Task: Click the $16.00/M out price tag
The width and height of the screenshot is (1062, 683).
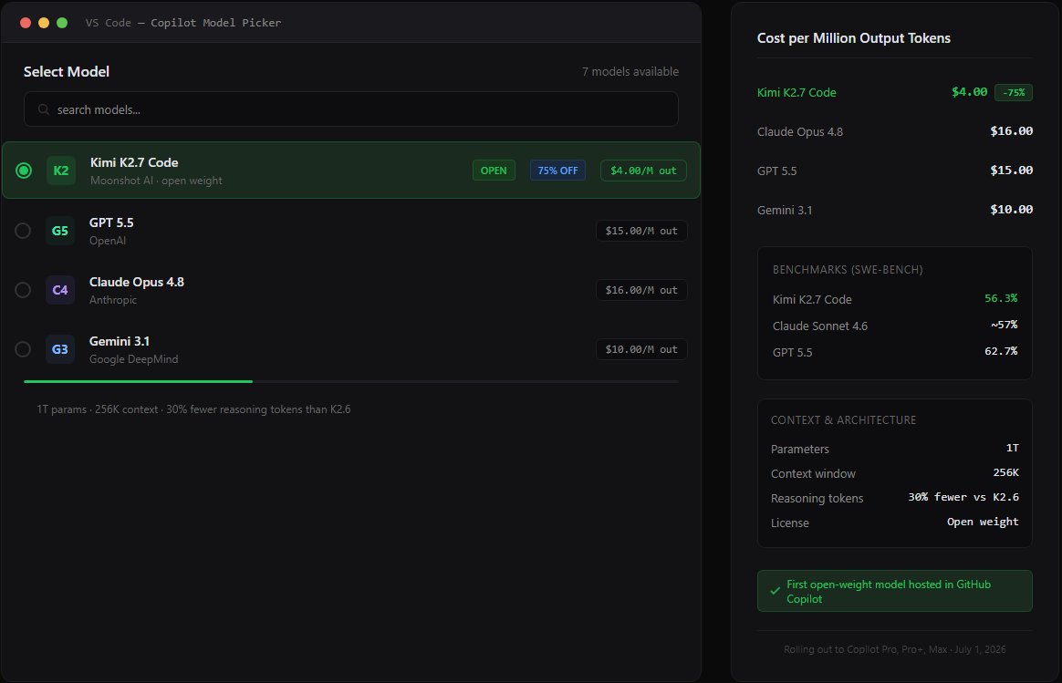Action: (641, 290)
